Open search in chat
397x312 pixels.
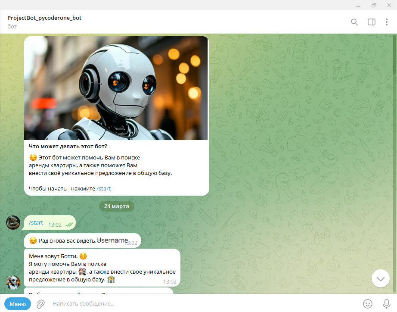coord(354,22)
